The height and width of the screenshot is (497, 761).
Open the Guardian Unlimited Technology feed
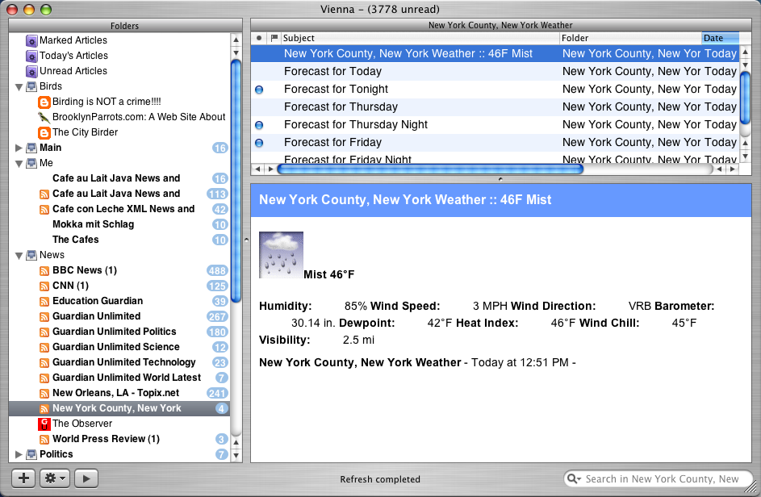(123, 362)
